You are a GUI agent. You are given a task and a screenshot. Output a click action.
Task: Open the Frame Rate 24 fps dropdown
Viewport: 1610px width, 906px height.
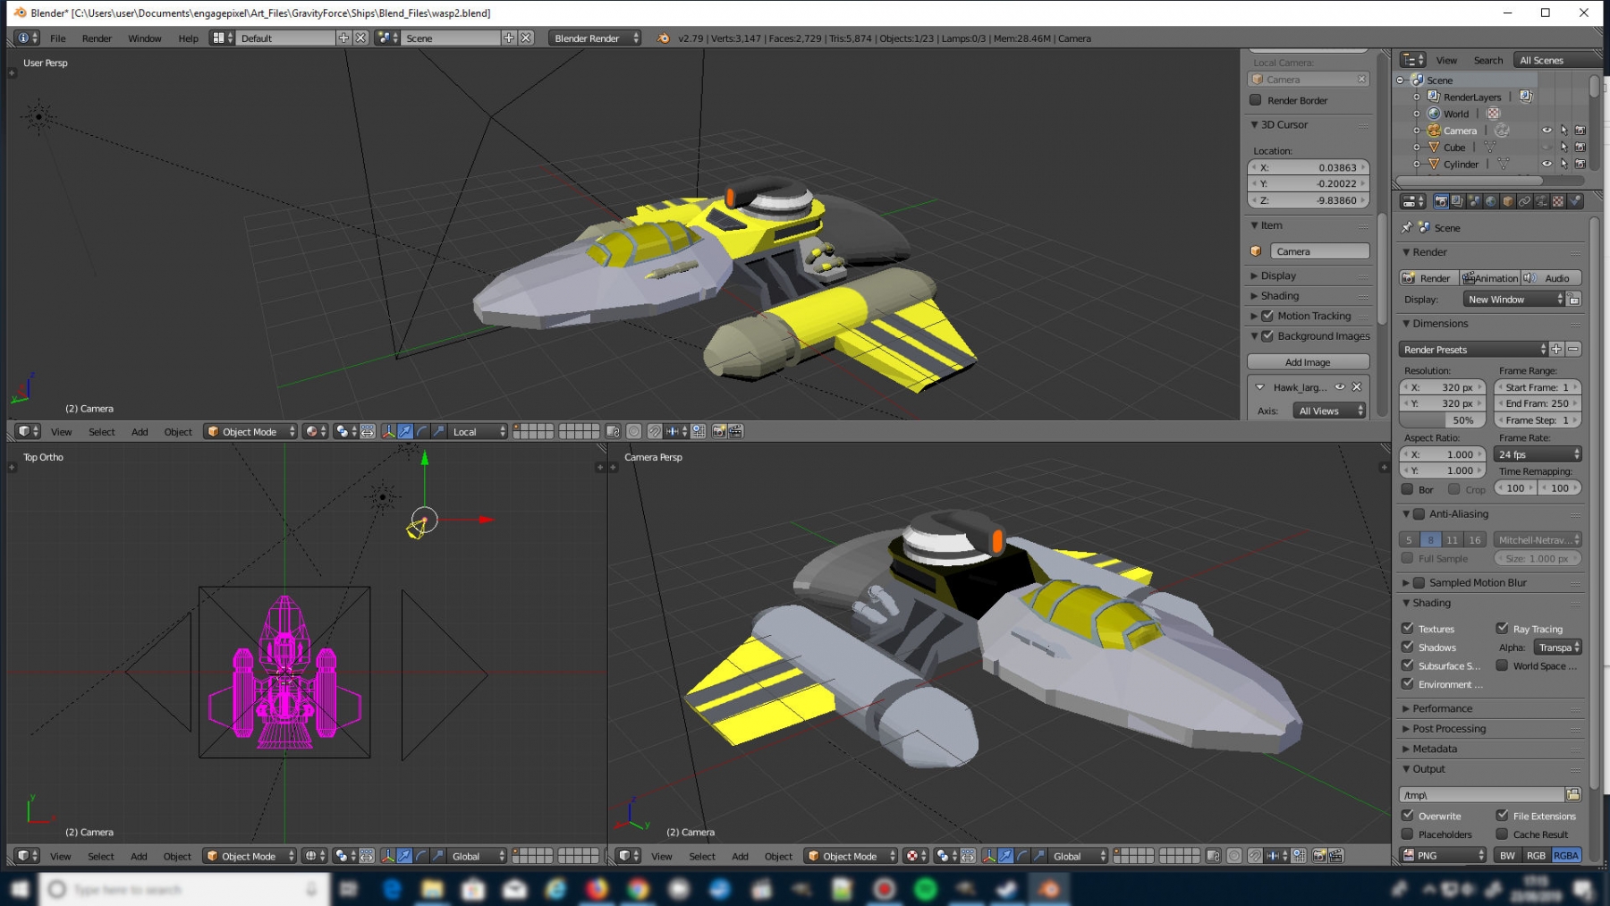click(1538, 454)
